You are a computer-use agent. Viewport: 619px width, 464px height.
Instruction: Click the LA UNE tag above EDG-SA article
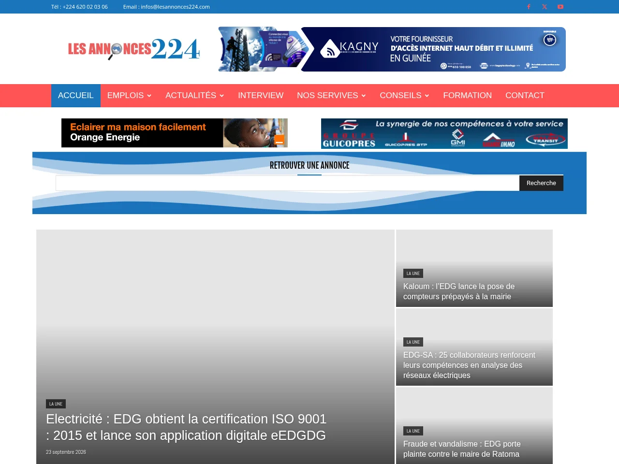point(413,342)
